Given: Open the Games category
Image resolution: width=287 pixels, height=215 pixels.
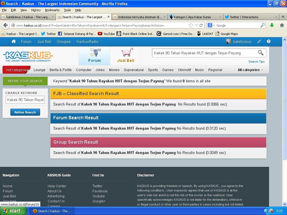Looking at the screenshot, I should click(168, 70).
